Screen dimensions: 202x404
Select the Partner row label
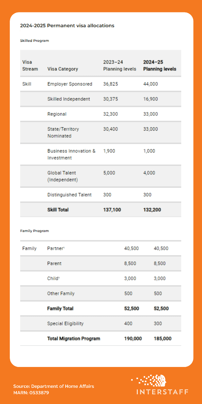click(x=56, y=248)
